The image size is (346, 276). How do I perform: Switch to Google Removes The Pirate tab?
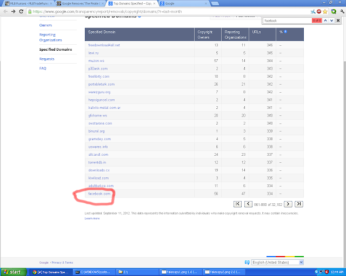(80, 4)
